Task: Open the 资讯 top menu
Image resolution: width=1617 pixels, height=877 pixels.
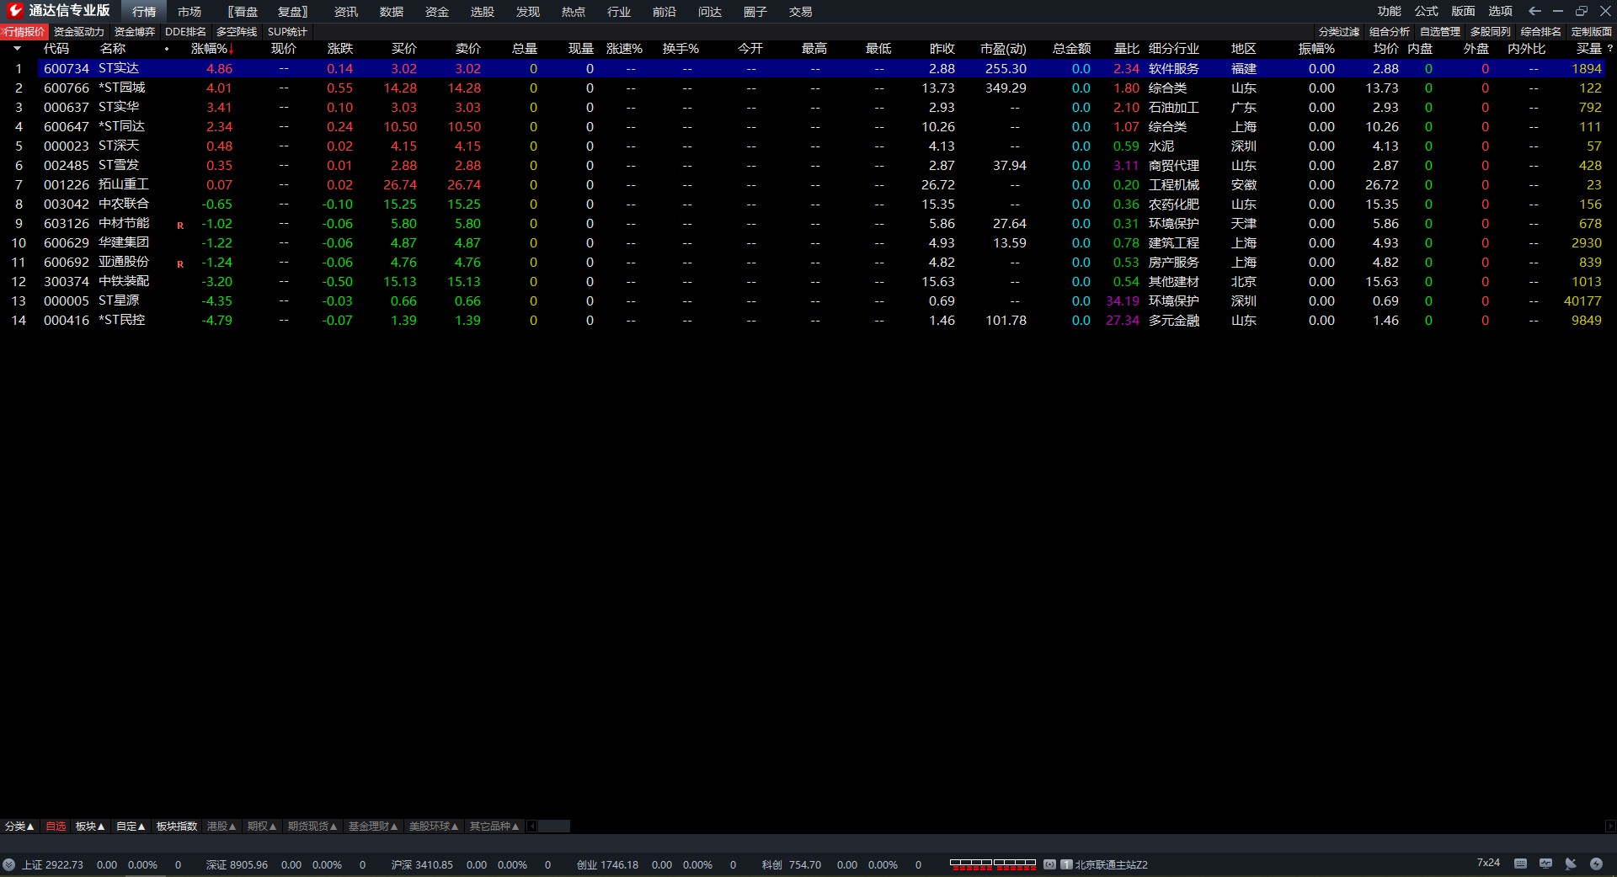Action: point(346,12)
